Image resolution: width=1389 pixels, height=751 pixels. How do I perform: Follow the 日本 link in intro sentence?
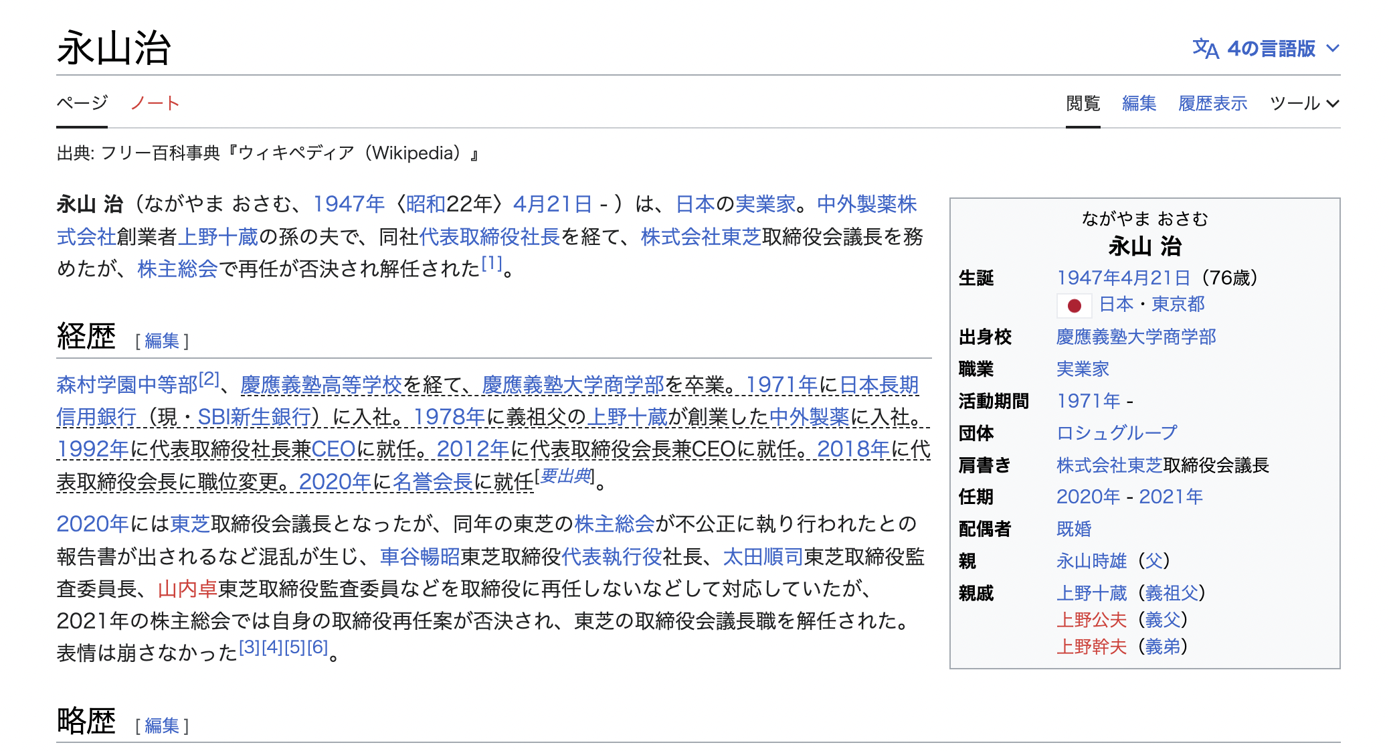(695, 203)
